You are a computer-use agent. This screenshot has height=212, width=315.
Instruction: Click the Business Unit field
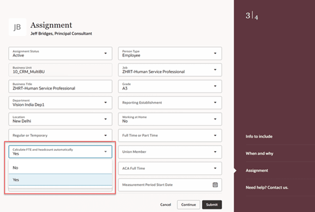point(60,70)
